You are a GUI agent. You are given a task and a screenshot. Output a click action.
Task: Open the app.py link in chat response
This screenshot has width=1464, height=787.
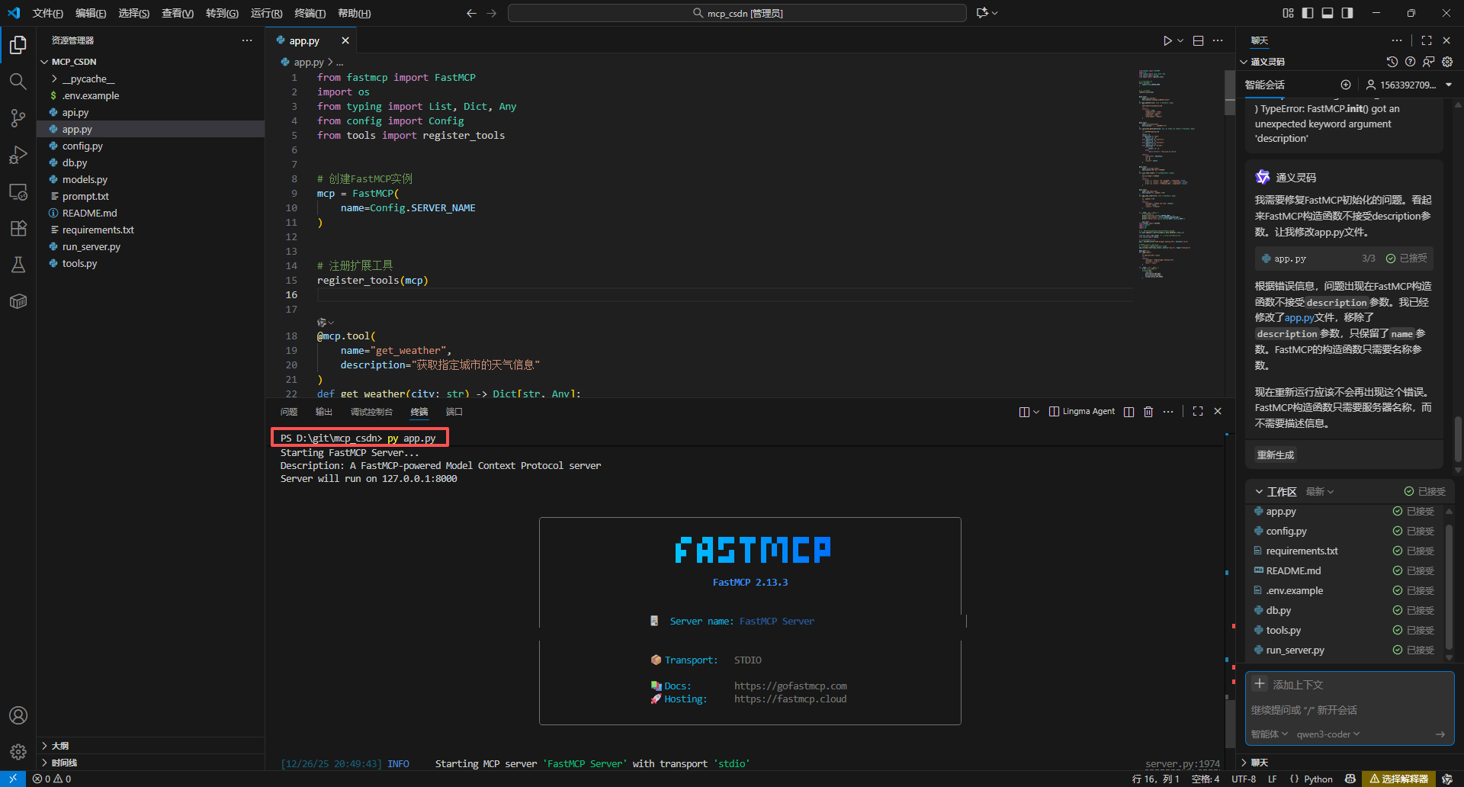click(x=1299, y=318)
